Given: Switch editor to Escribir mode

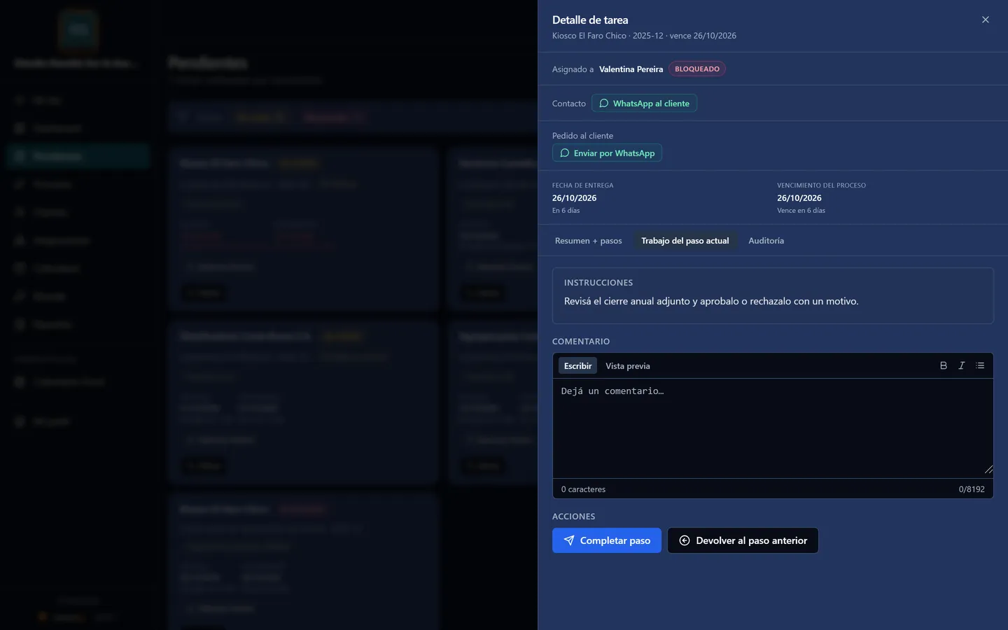Looking at the screenshot, I should tap(577, 365).
